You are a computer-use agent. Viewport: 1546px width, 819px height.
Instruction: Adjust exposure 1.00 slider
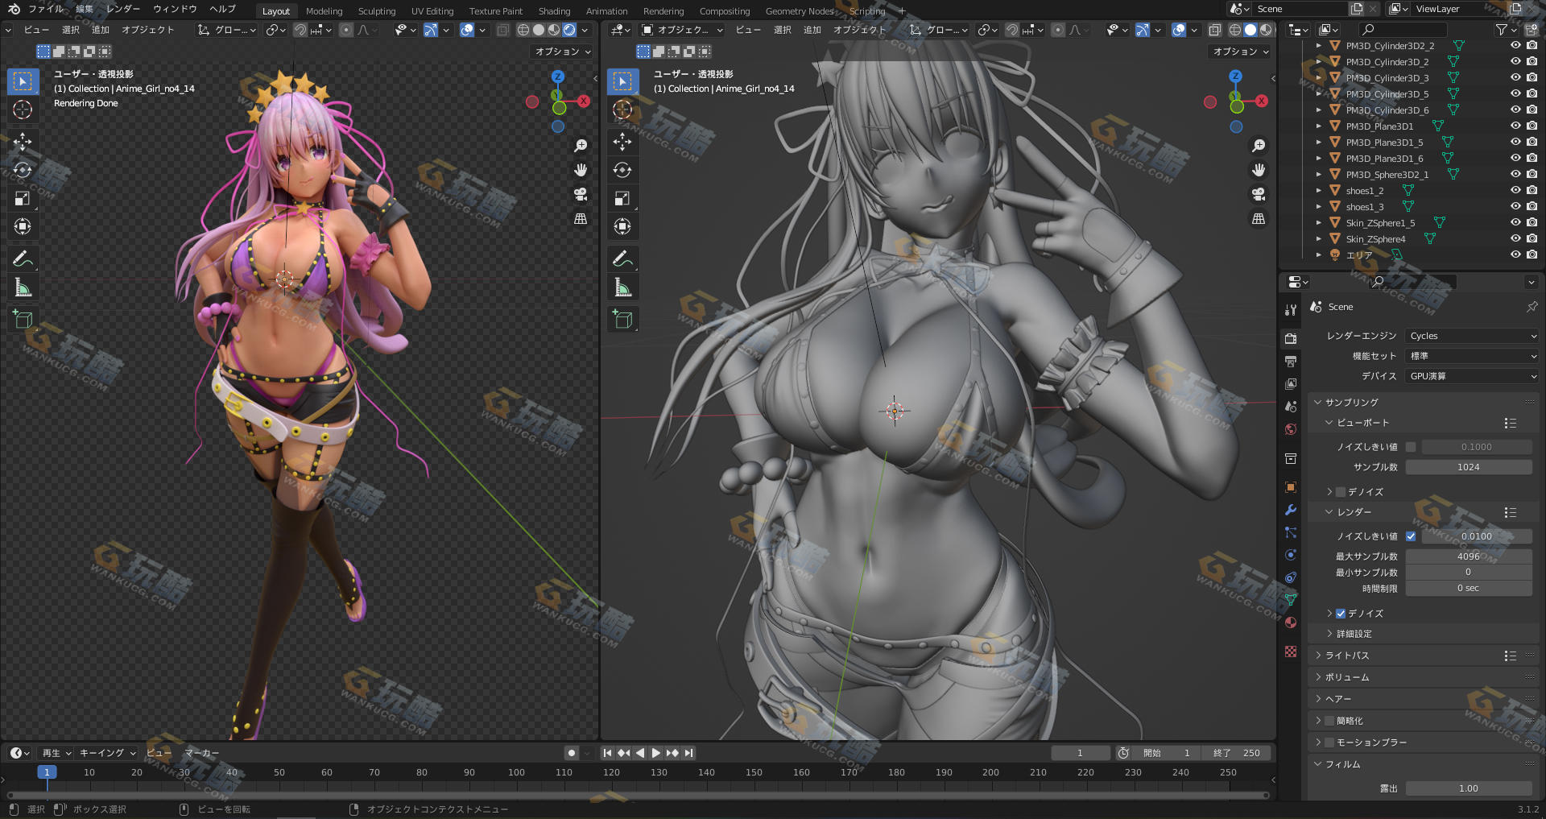tap(1469, 788)
